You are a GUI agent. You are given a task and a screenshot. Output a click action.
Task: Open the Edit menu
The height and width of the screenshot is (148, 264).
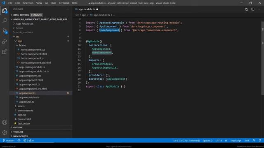(x=17, y=3)
